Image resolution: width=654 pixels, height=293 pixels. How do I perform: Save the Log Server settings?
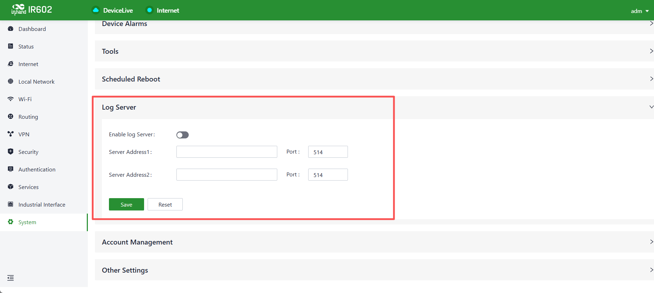pos(127,204)
